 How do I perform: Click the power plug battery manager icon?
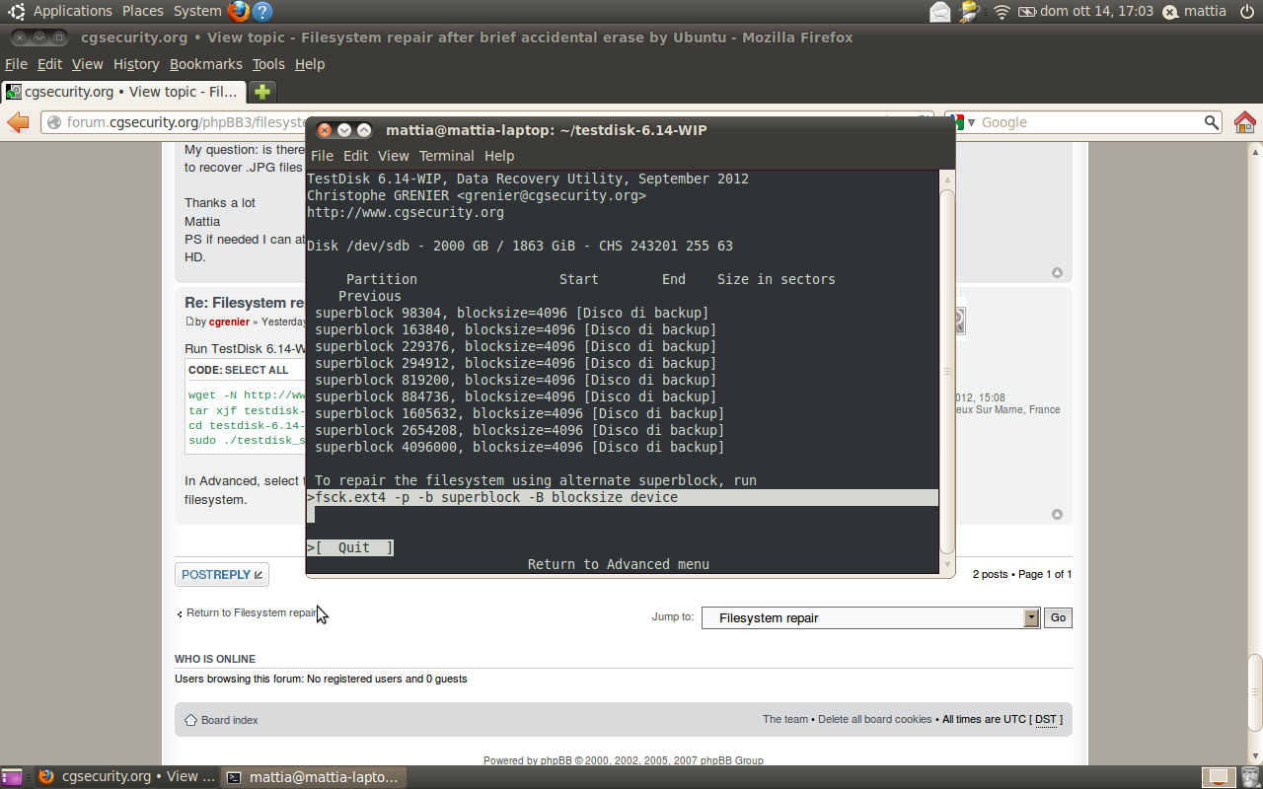(971, 12)
